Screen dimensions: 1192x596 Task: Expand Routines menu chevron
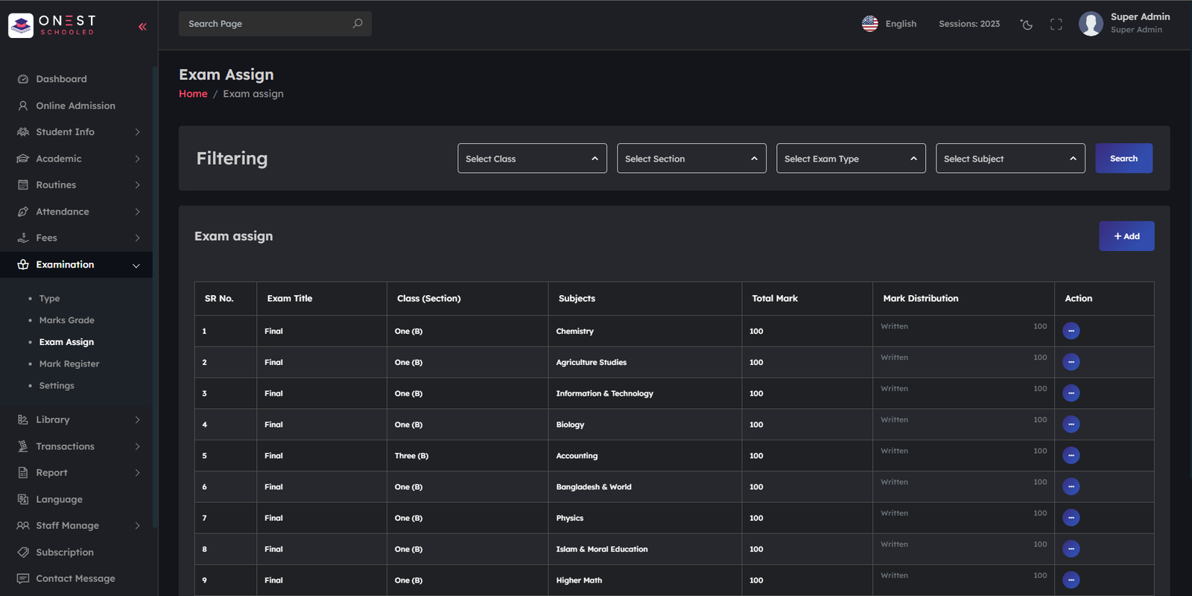[x=137, y=185]
